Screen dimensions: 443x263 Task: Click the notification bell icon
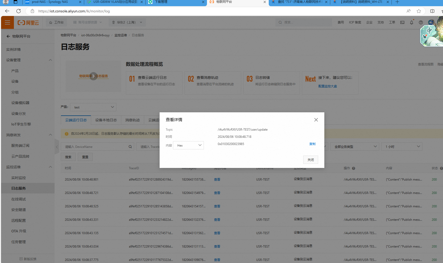(411, 22)
